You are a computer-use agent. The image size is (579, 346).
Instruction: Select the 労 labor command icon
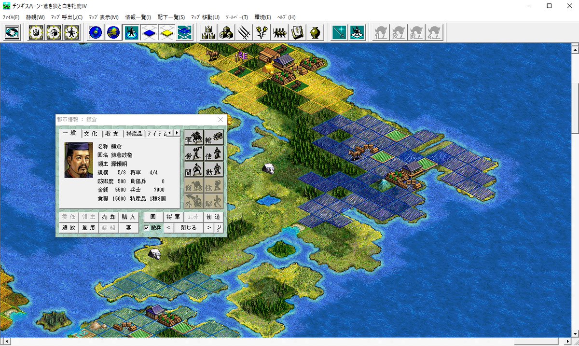193,153
